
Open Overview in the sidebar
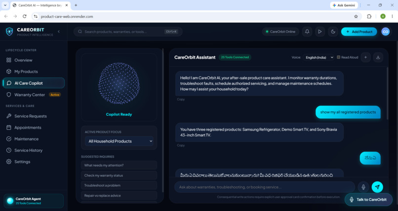click(x=34, y=60)
